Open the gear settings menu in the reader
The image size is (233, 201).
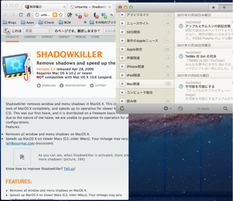click(x=167, y=109)
